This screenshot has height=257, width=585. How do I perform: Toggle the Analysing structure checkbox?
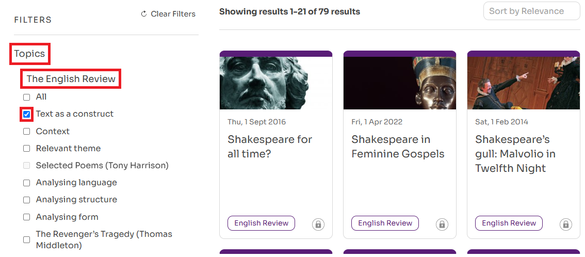[27, 200]
